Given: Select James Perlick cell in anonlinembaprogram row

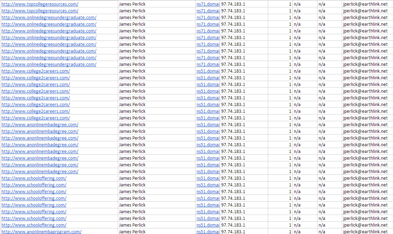Looking at the screenshot, I should pos(156,232).
